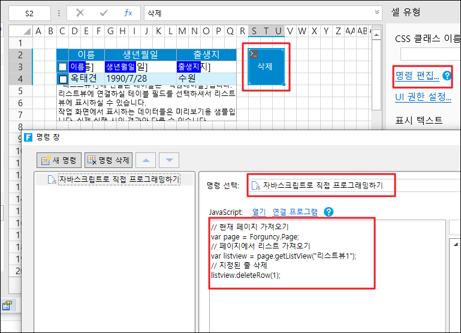Screen dimensions: 461x333
Task: Click the icon in bottom-left status area
Action: [7, 306]
